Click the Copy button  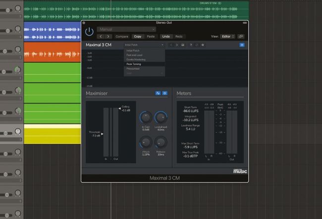pos(137,37)
